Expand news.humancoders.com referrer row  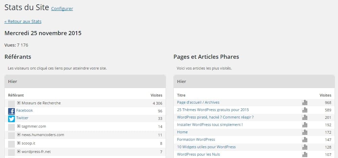19,135
